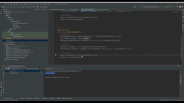This screenshot has width=184, height=103.
Task: Click Project vertical tool window stripe button
Action: [x=1, y=11]
